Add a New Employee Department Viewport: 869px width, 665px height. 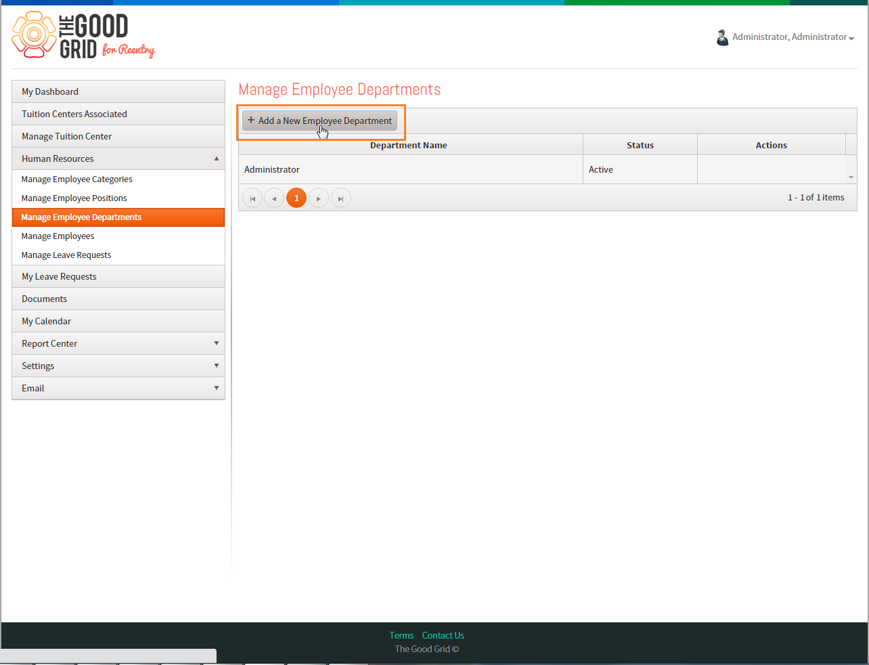click(x=320, y=121)
